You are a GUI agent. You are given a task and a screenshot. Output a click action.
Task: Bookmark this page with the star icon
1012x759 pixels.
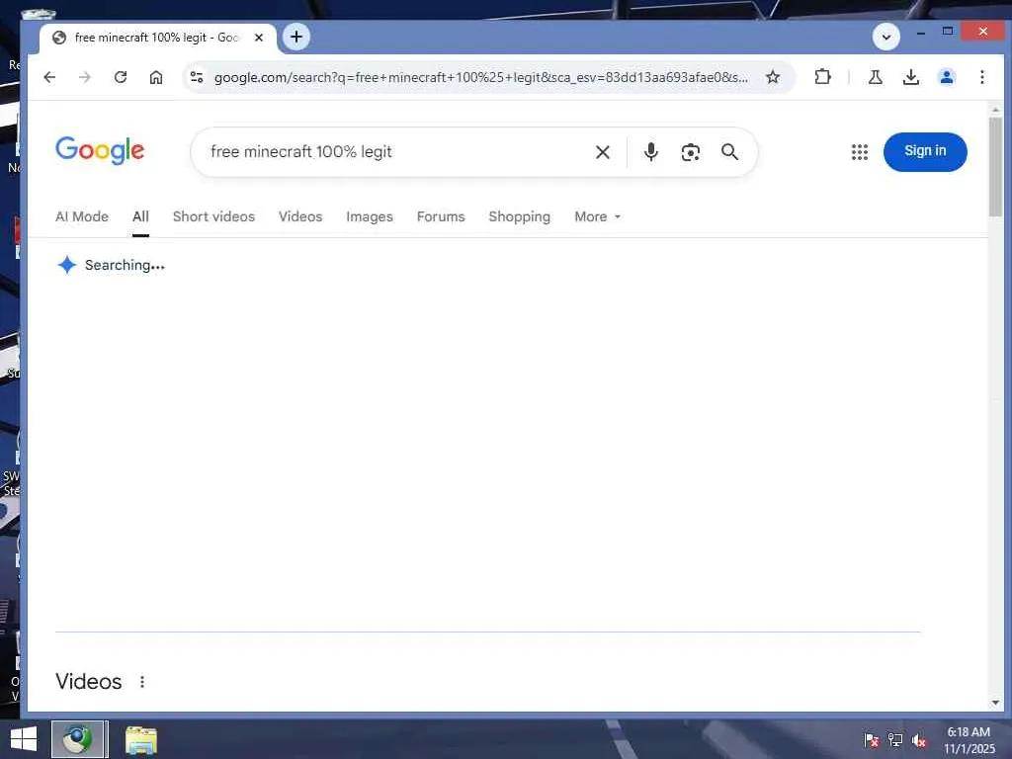coord(773,77)
